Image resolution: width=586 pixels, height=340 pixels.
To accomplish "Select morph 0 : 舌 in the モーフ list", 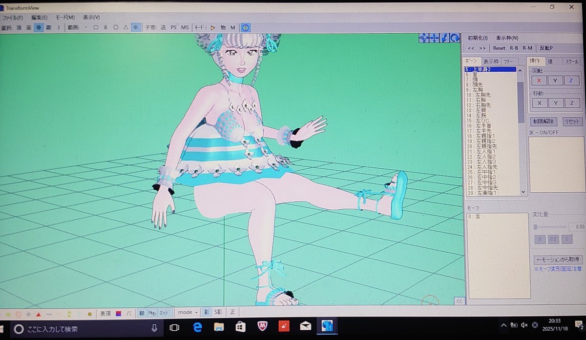I will pyautogui.click(x=497, y=216).
